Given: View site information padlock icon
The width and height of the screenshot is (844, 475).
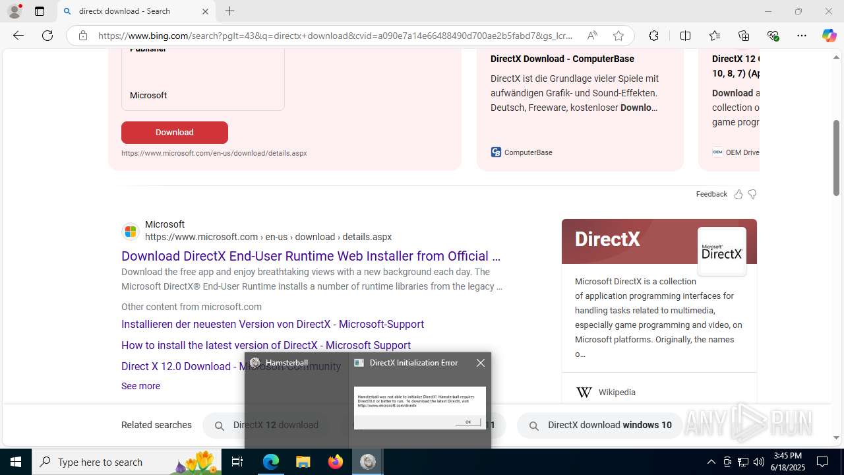Looking at the screenshot, I should pyautogui.click(x=82, y=36).
